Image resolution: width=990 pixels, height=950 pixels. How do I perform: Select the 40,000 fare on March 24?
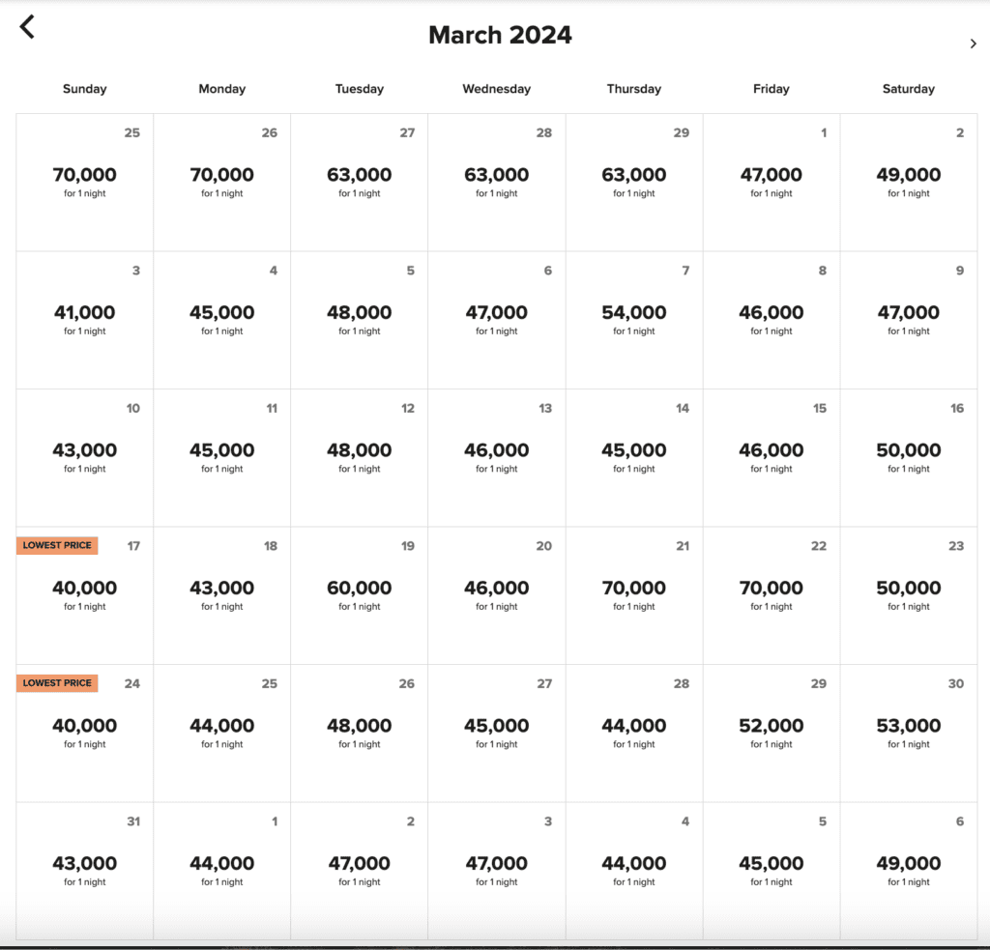click(x=84, y=726)
